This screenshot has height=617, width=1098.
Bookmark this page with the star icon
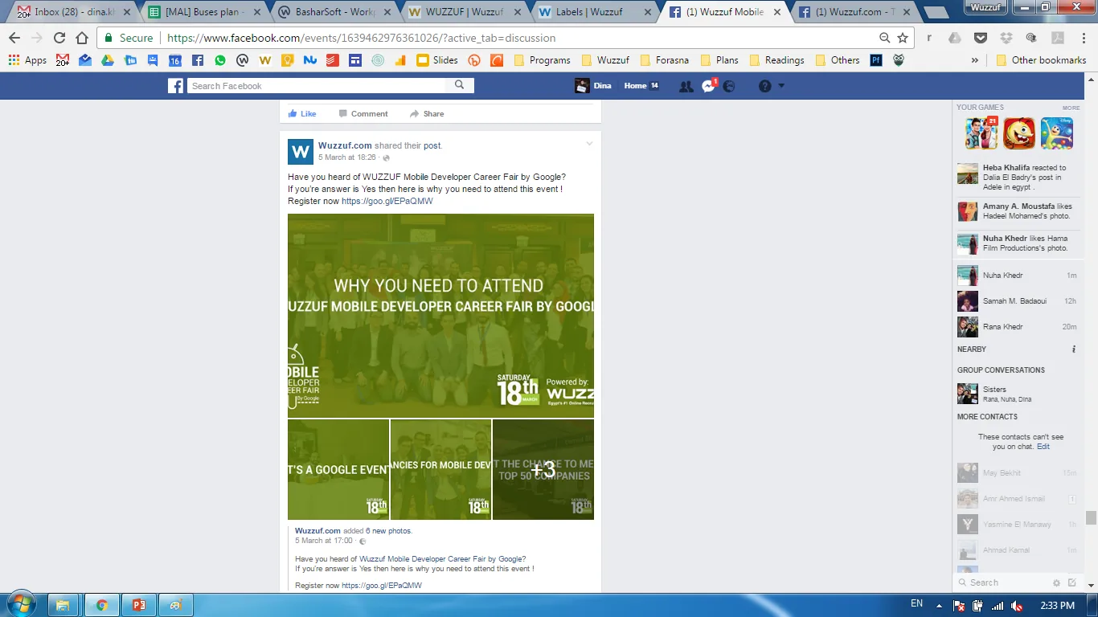tap(903, 38)
